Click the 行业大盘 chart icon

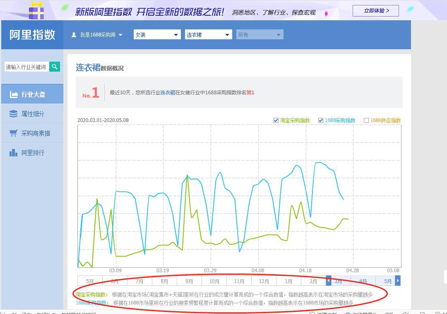tap(14, 94)
